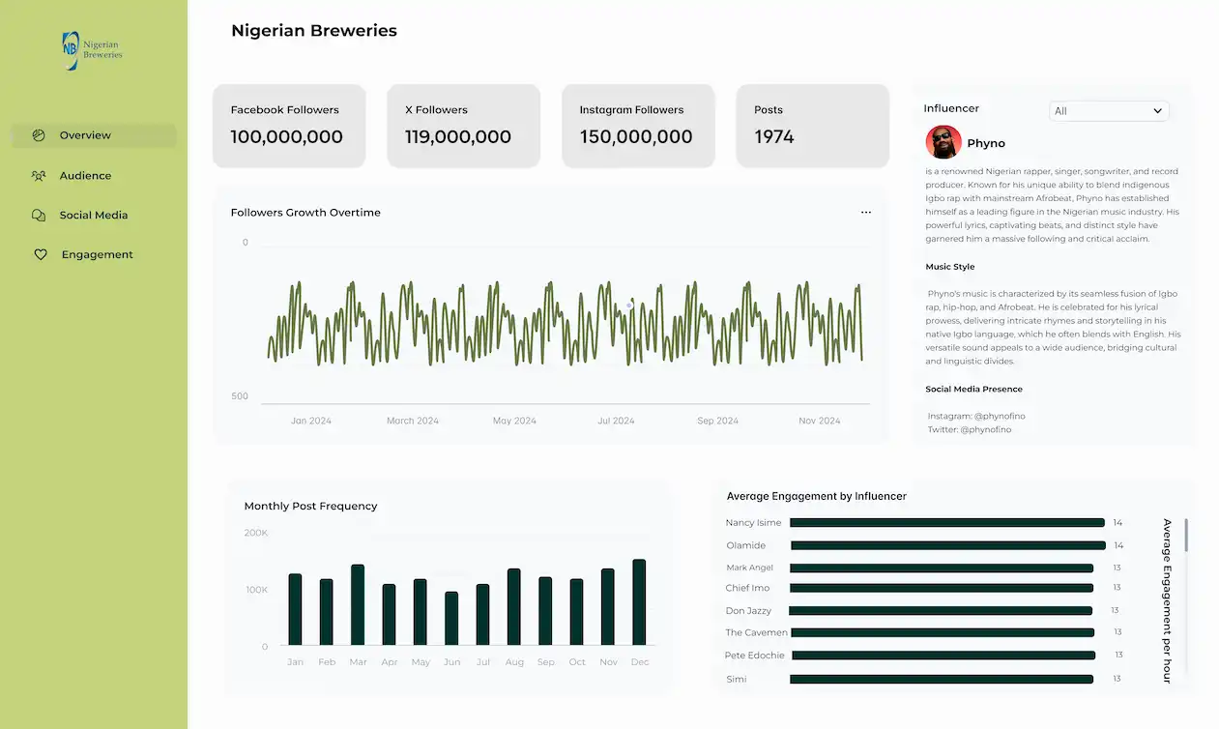Click the Average Engagement list scrollbar
1219x729 pixels.
(x=1186, y=535)
